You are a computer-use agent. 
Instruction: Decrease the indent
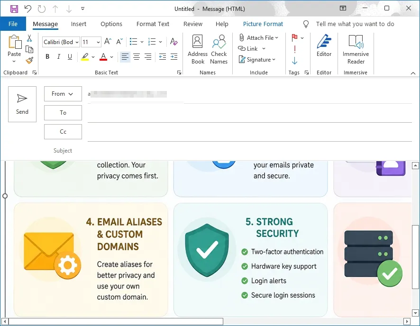(163, 56)
